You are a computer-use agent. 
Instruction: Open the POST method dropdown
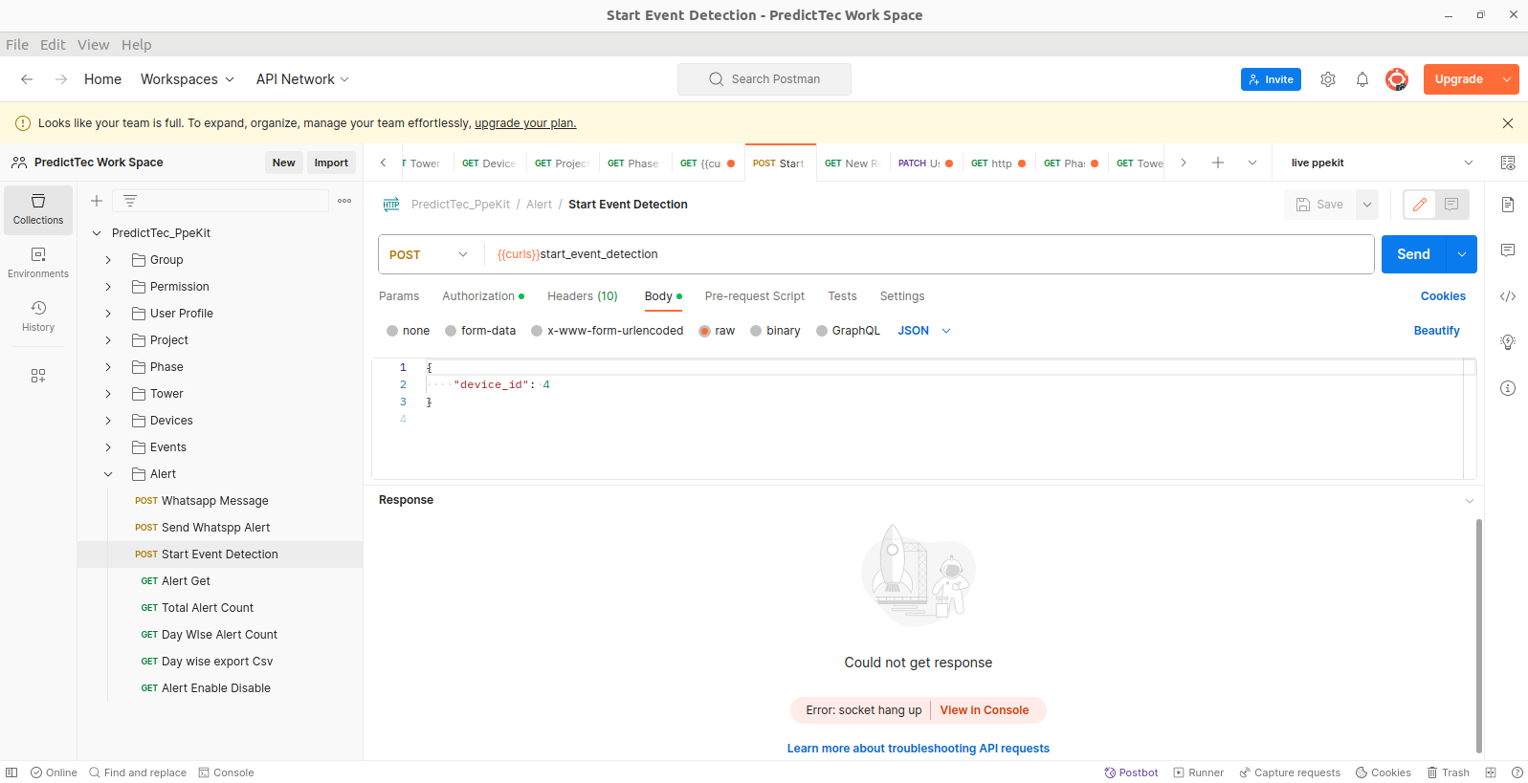coord(430,254)
